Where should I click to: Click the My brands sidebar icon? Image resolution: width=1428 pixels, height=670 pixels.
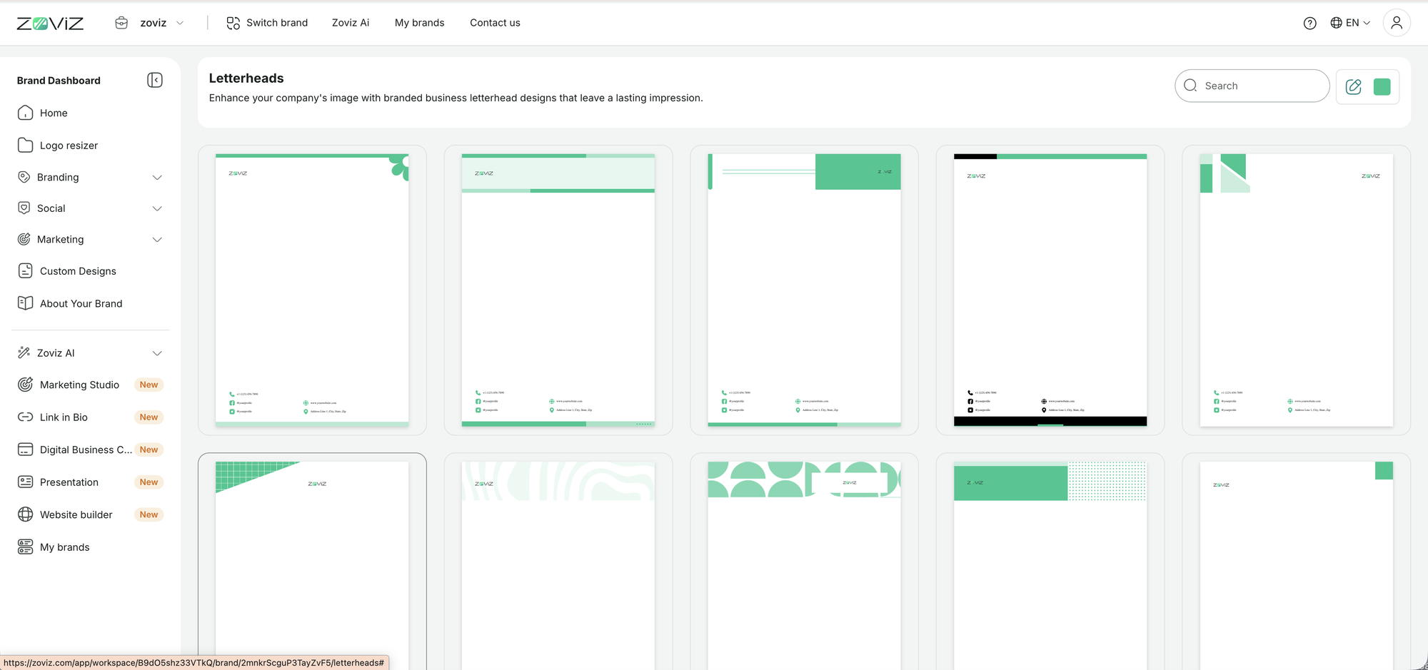click(25, 547)
